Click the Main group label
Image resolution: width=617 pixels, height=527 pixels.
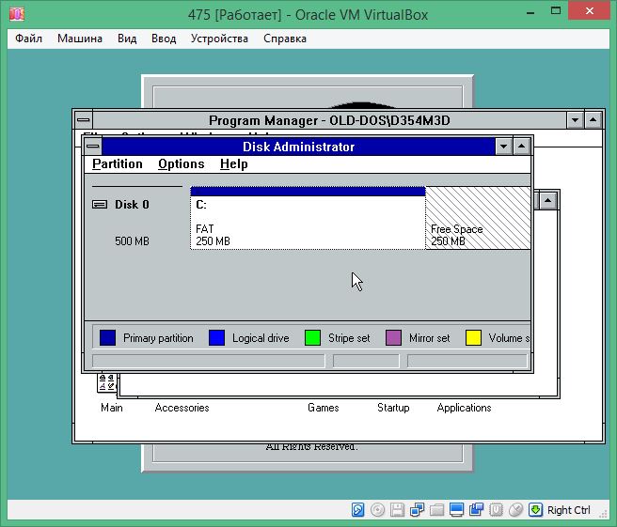click(x=112, y=408)
